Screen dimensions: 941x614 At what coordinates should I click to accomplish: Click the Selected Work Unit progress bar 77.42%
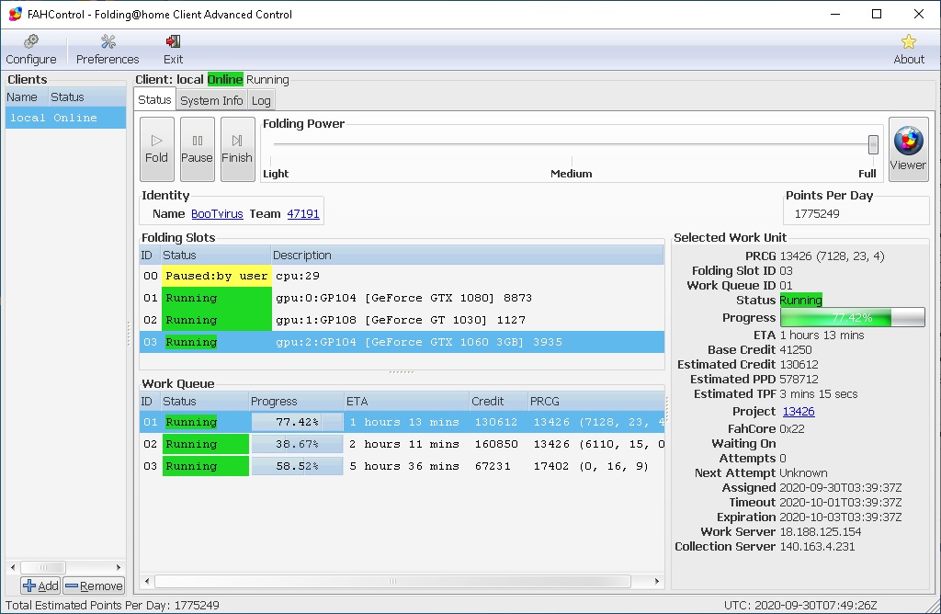pyautogui.click(x=852, y=317)
